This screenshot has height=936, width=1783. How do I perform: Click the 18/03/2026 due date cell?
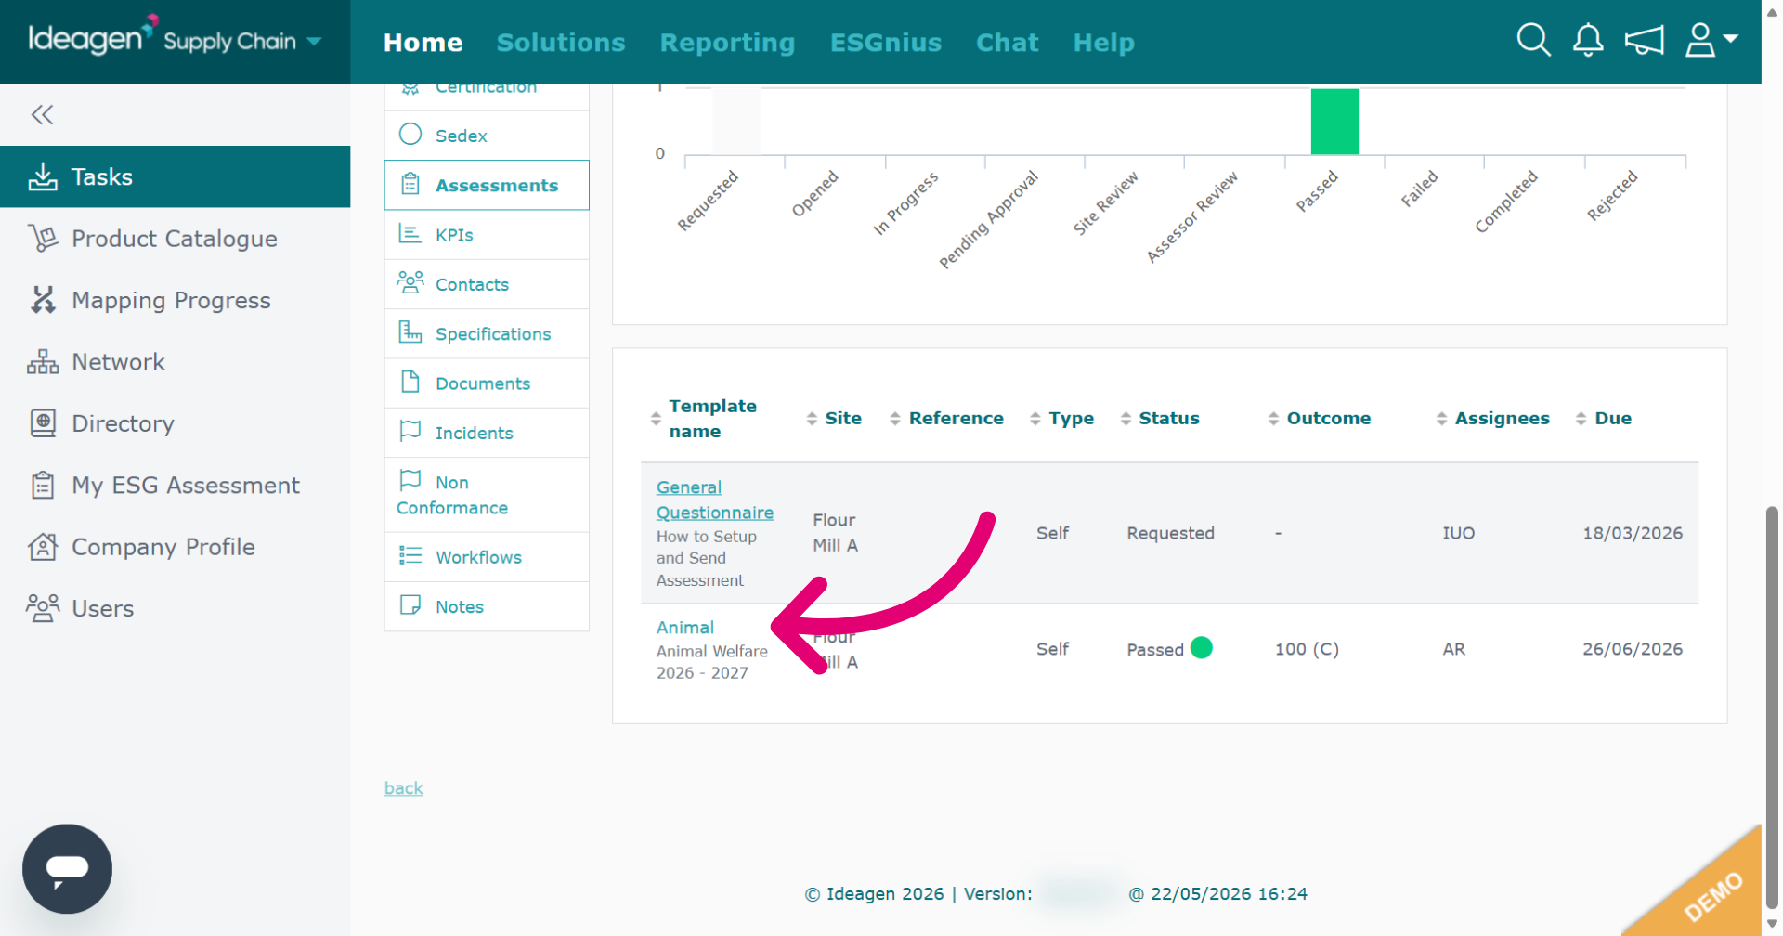1633,533
